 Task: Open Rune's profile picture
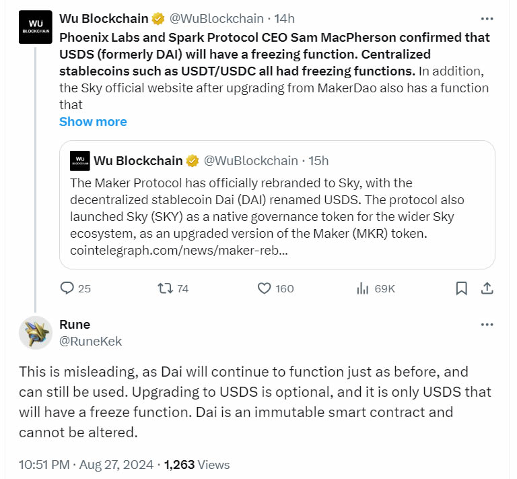(36, 332)
